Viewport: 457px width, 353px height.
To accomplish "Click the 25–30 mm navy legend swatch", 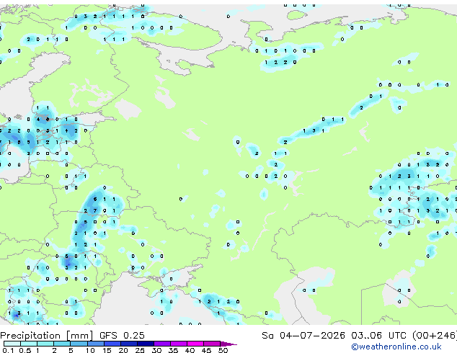I will pyautogui.click(x=145, y=344).
